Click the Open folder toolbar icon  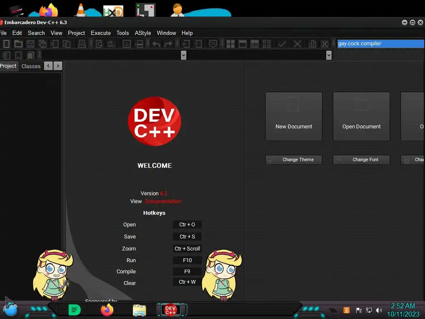pos(18,44)
